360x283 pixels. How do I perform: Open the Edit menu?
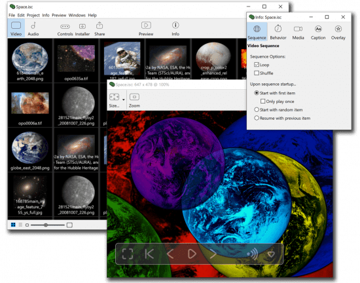(x=21, y=15)
